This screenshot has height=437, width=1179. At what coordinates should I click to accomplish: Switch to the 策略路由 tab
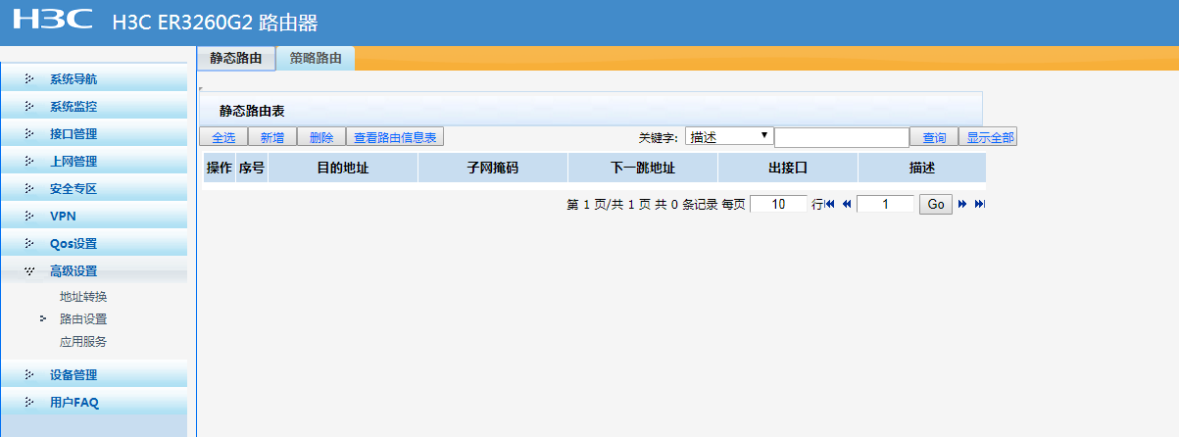coord(316,59)
